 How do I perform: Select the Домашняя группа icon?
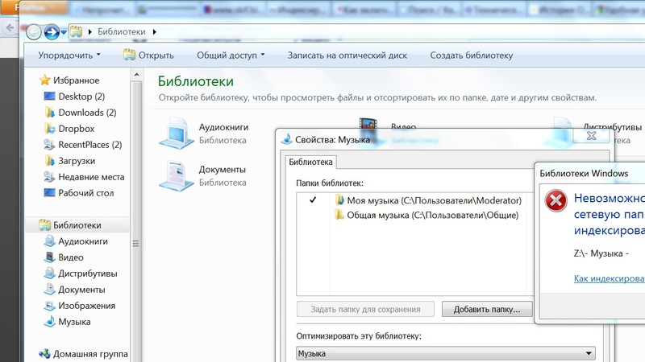[x=44, y=353]
